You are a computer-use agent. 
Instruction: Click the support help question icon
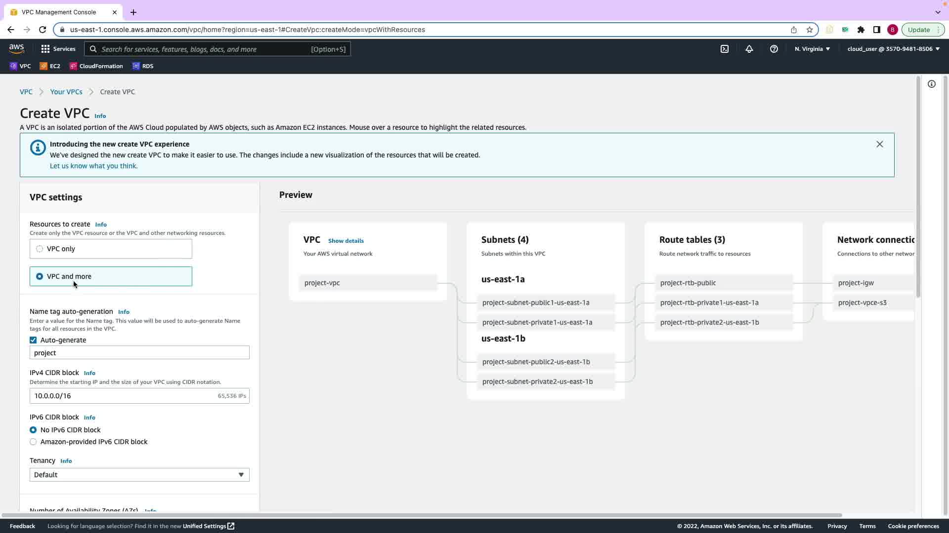774,49
